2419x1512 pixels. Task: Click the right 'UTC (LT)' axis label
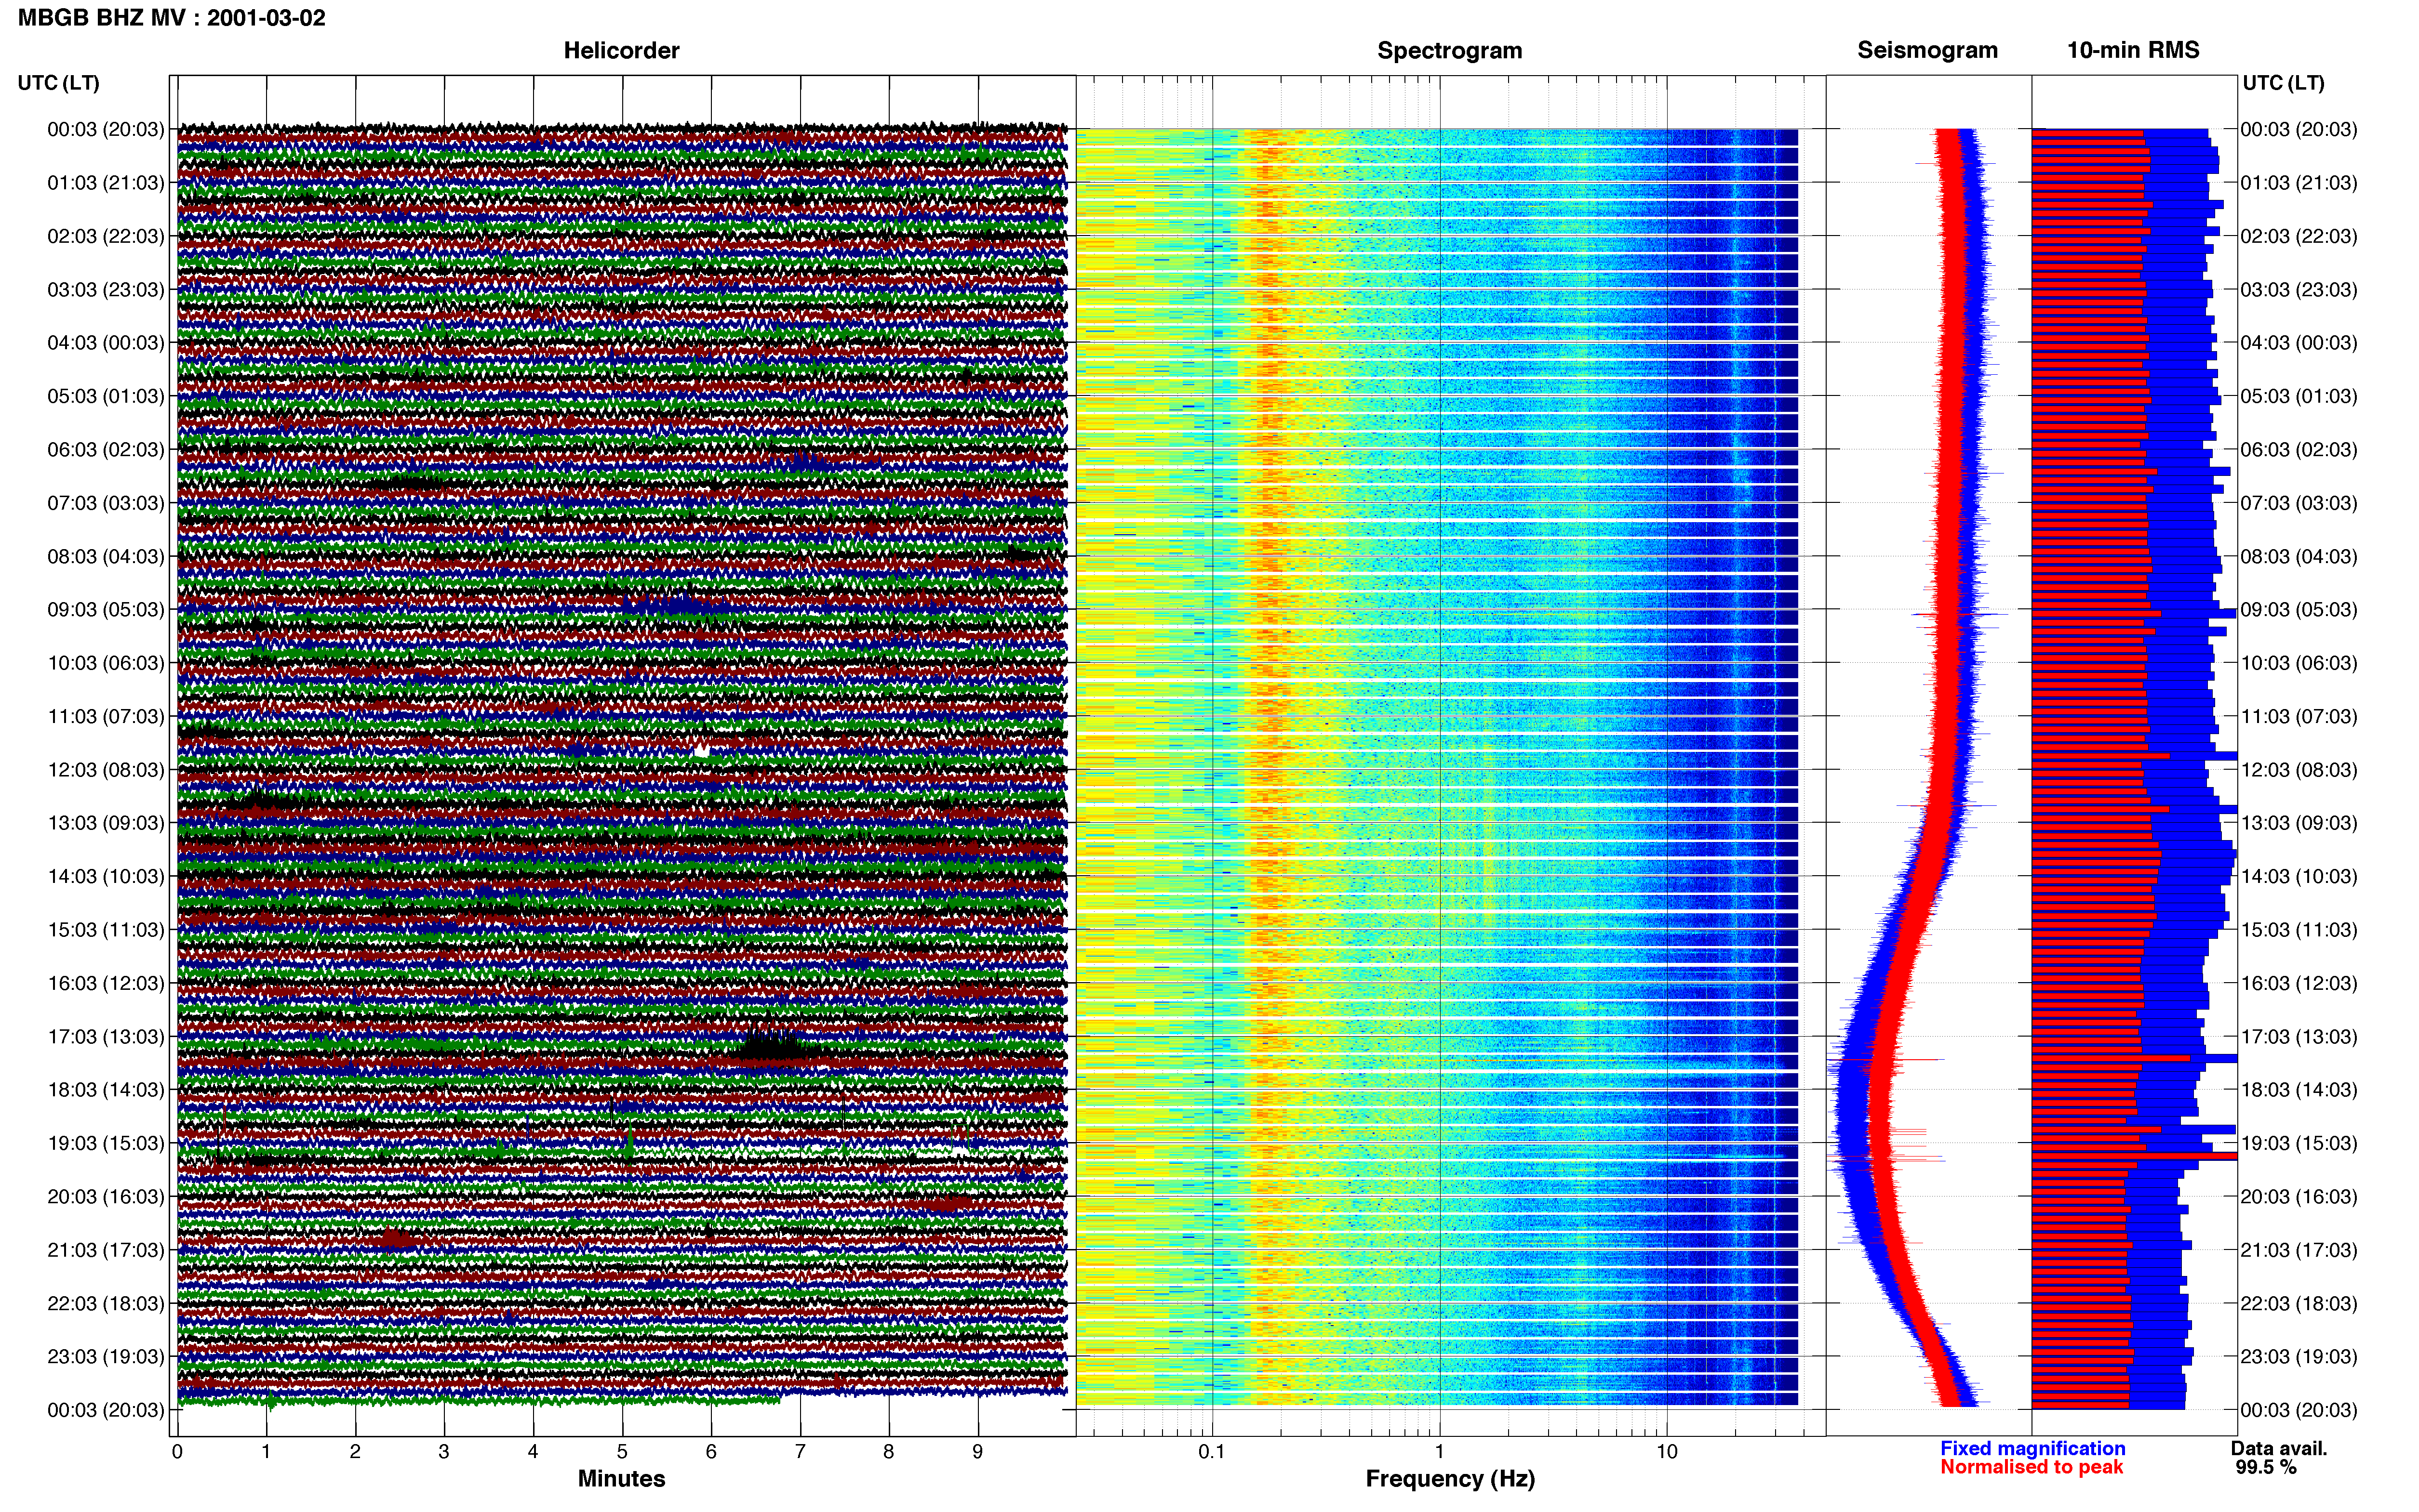[2283, 83]
